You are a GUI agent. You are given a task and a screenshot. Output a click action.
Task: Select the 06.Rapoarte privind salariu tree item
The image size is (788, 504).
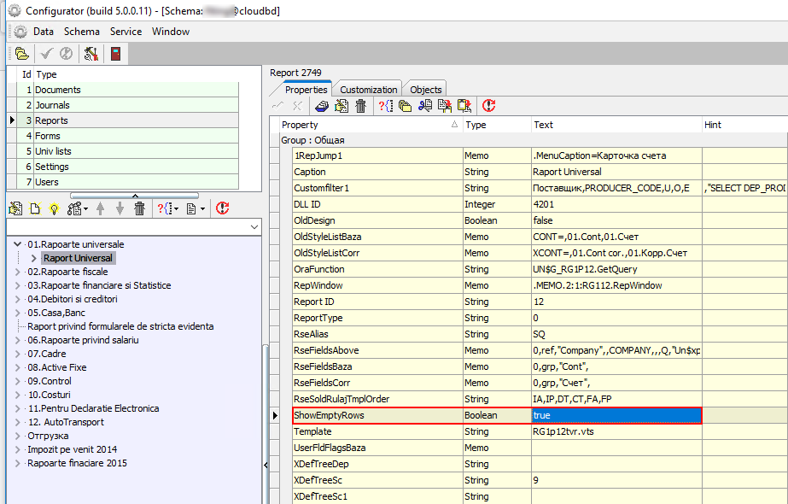point(83,340)
